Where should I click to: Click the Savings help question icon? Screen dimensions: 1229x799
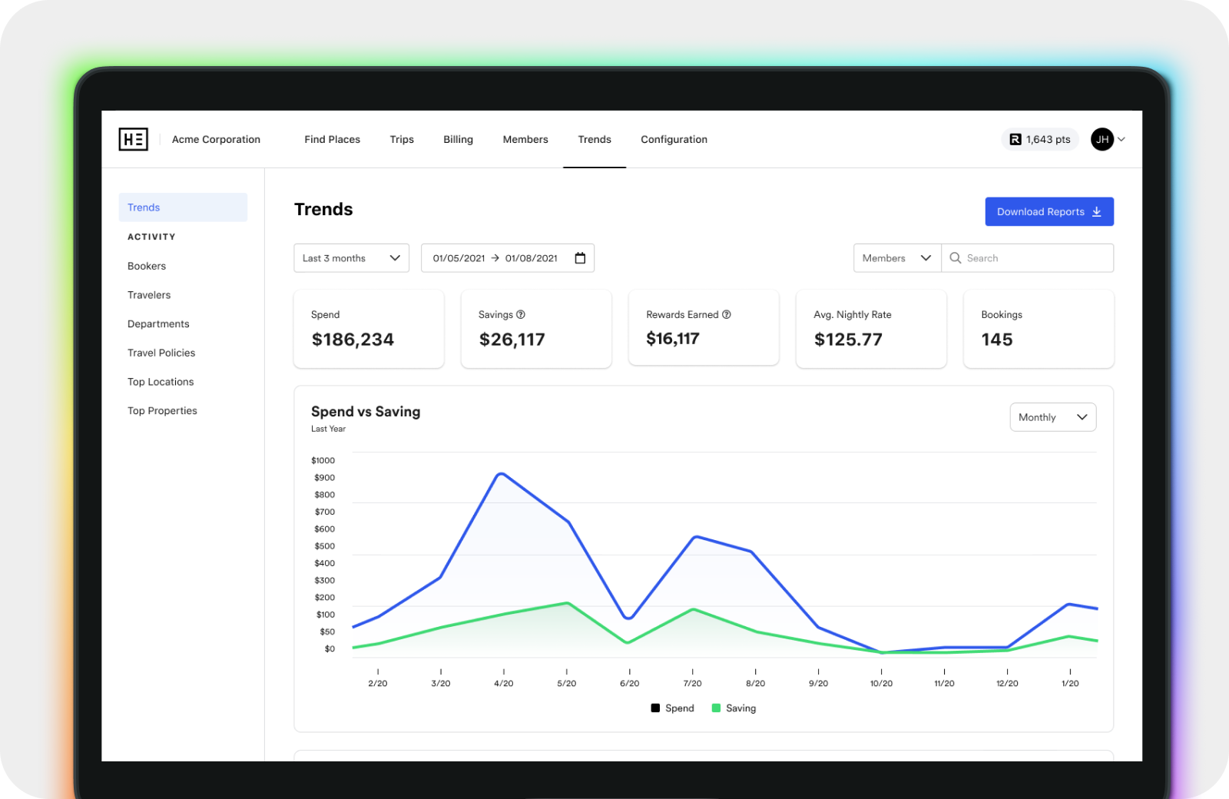[521, 314]
